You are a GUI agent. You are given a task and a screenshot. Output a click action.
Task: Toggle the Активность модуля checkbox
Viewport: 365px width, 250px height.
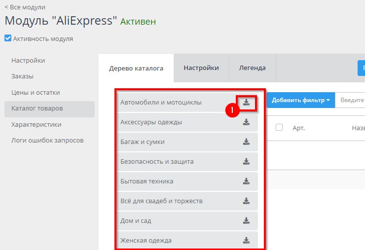point(8,38)
